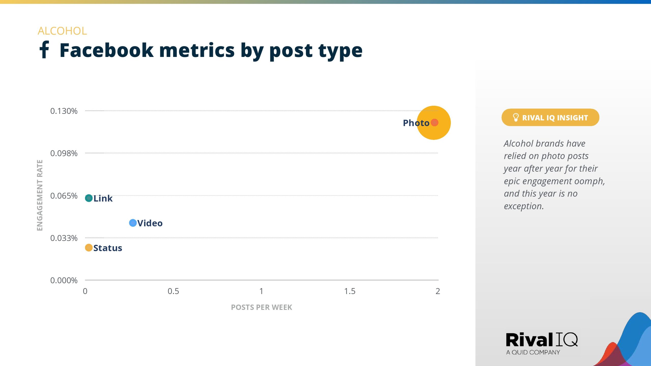Select the orange Status data point
The image size is (651, 366).
(x=89, y=248)
